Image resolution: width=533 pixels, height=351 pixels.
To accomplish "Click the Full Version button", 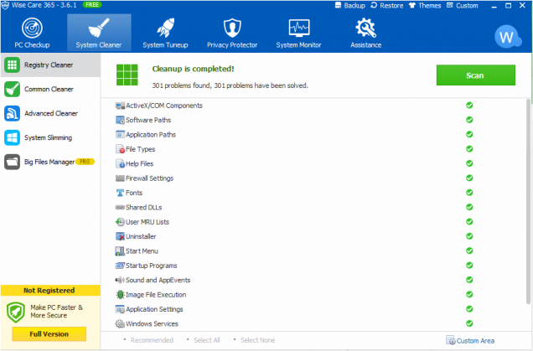I will 49,334.
